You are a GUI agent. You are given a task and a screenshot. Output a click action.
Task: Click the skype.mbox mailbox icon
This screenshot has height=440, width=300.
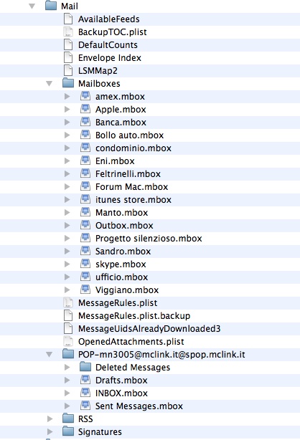85,264
